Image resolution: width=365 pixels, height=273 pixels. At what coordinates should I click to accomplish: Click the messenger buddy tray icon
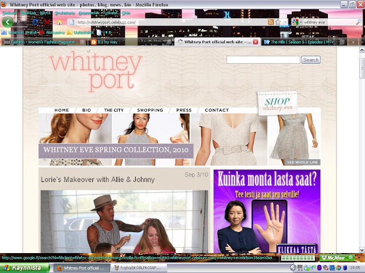[x=307, y=268]
